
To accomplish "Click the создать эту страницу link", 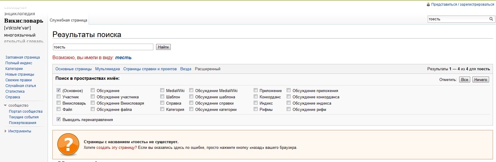I will [x=116, y=148].
